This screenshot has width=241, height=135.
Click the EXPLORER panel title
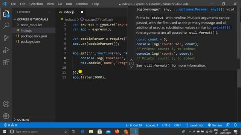pos(24,12)
